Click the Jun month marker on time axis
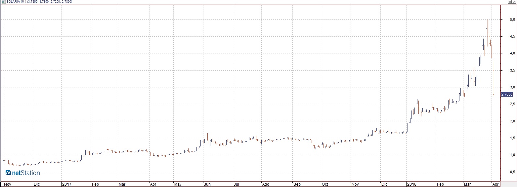Screen dimensions: 517x187 tap(207, 184)
